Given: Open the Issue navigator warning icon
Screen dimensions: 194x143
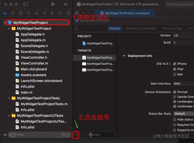Looking at the screenshot, I should pos(37,13).
